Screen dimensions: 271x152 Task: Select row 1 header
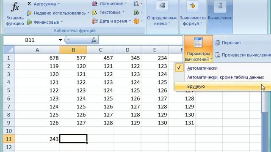coord(8,58)
